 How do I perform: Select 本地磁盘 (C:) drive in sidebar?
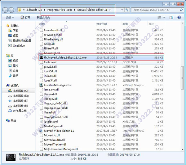coord(18,91)
